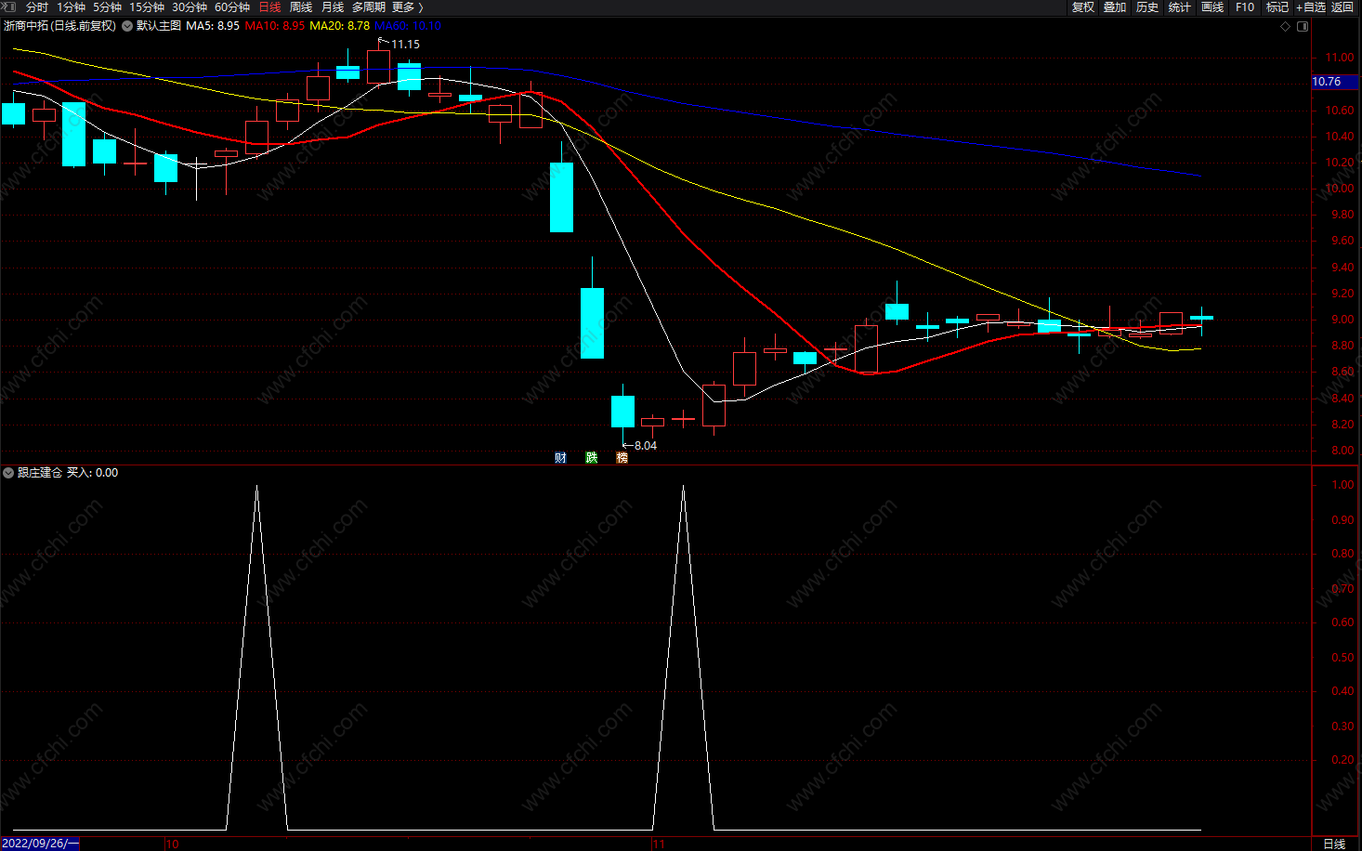1362x851 pixels.
Task: Click the 8.04 low price label
Action: point(646,446)
